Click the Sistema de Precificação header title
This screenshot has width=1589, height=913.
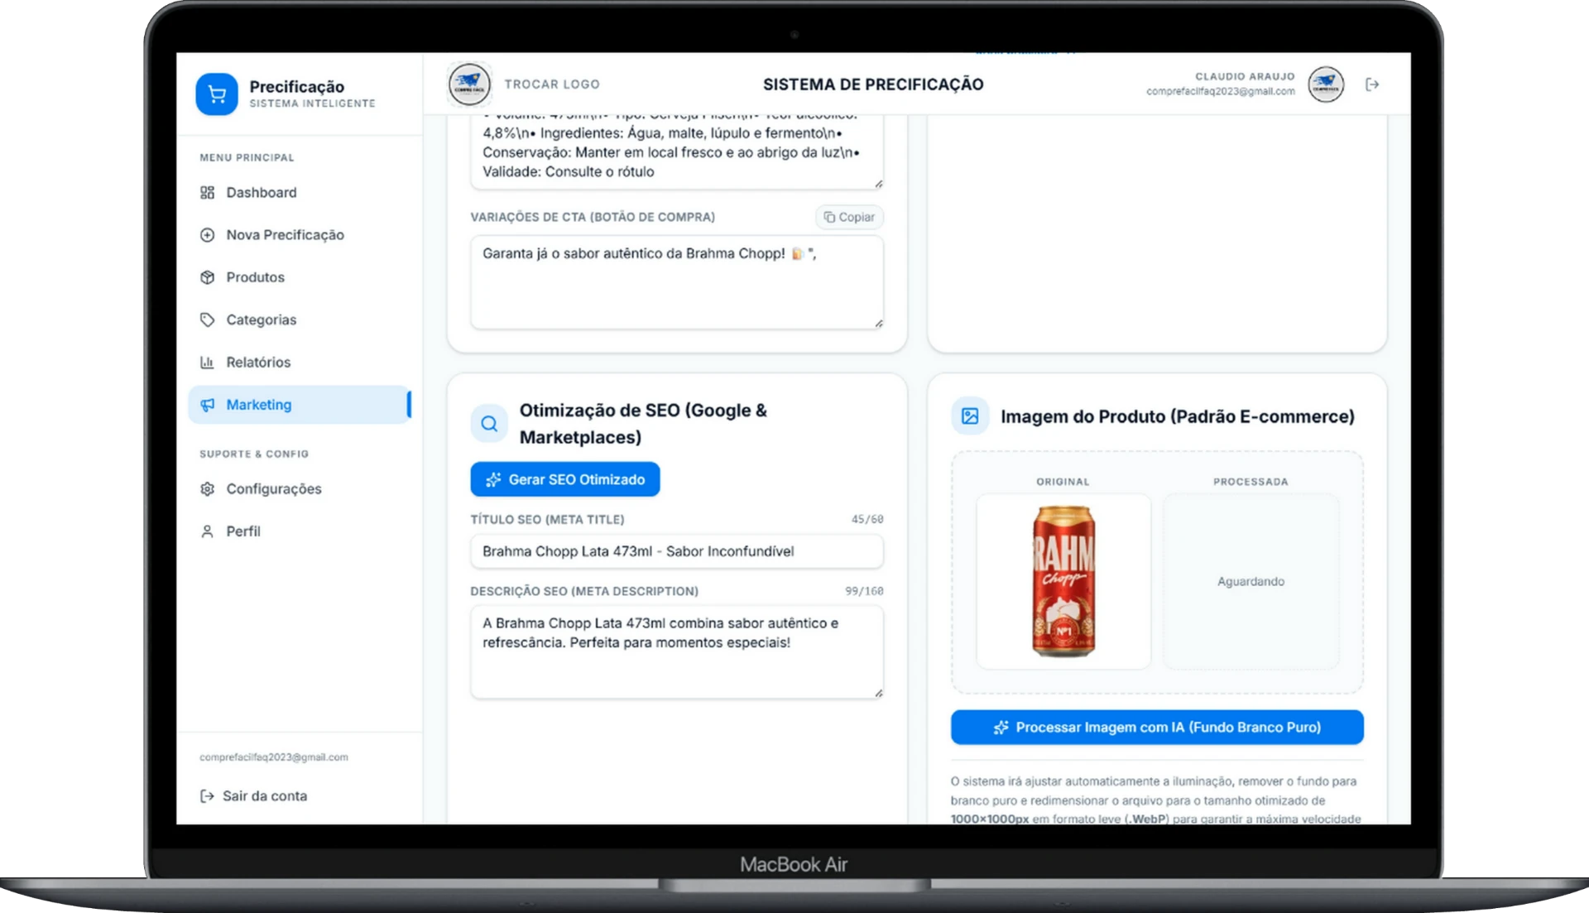[x=873, y=84]
